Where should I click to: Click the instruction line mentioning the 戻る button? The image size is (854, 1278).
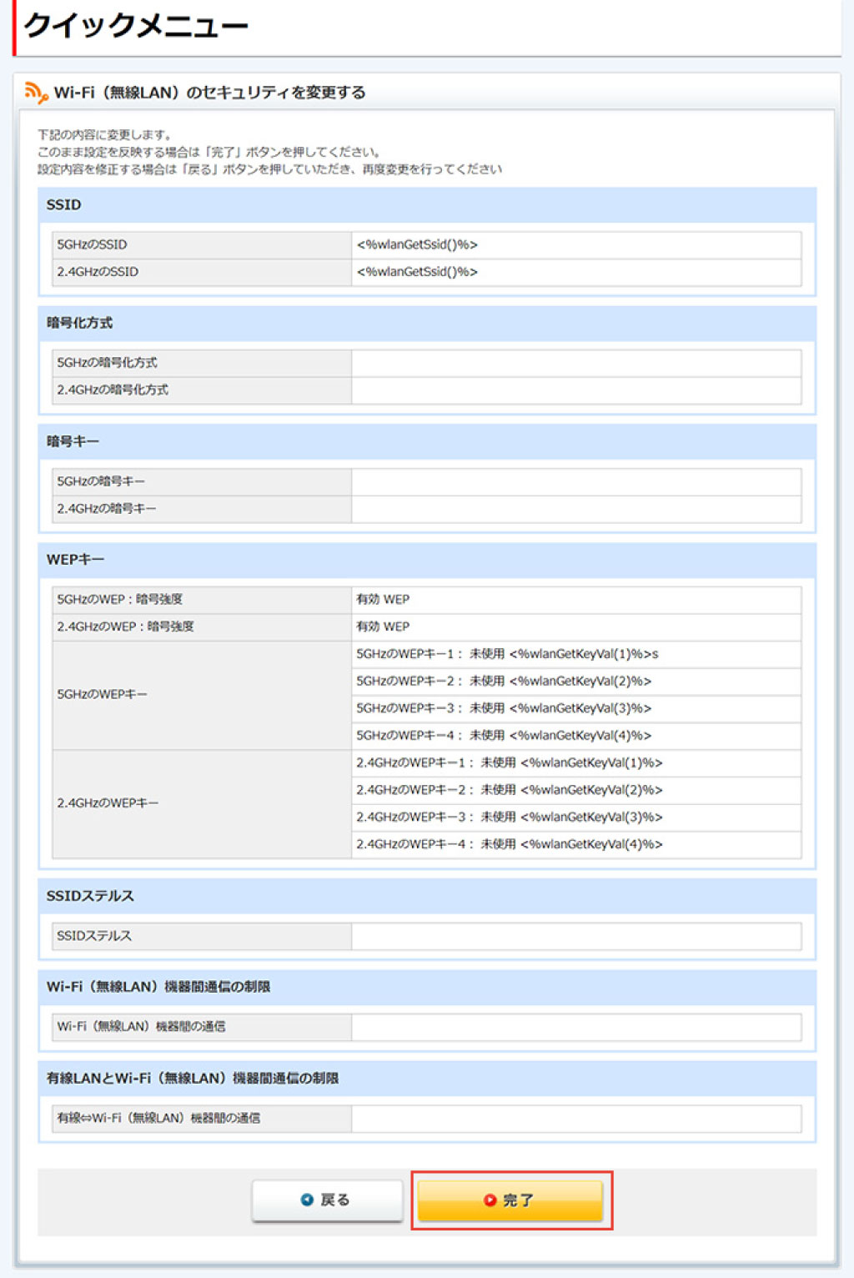[269, 169]
